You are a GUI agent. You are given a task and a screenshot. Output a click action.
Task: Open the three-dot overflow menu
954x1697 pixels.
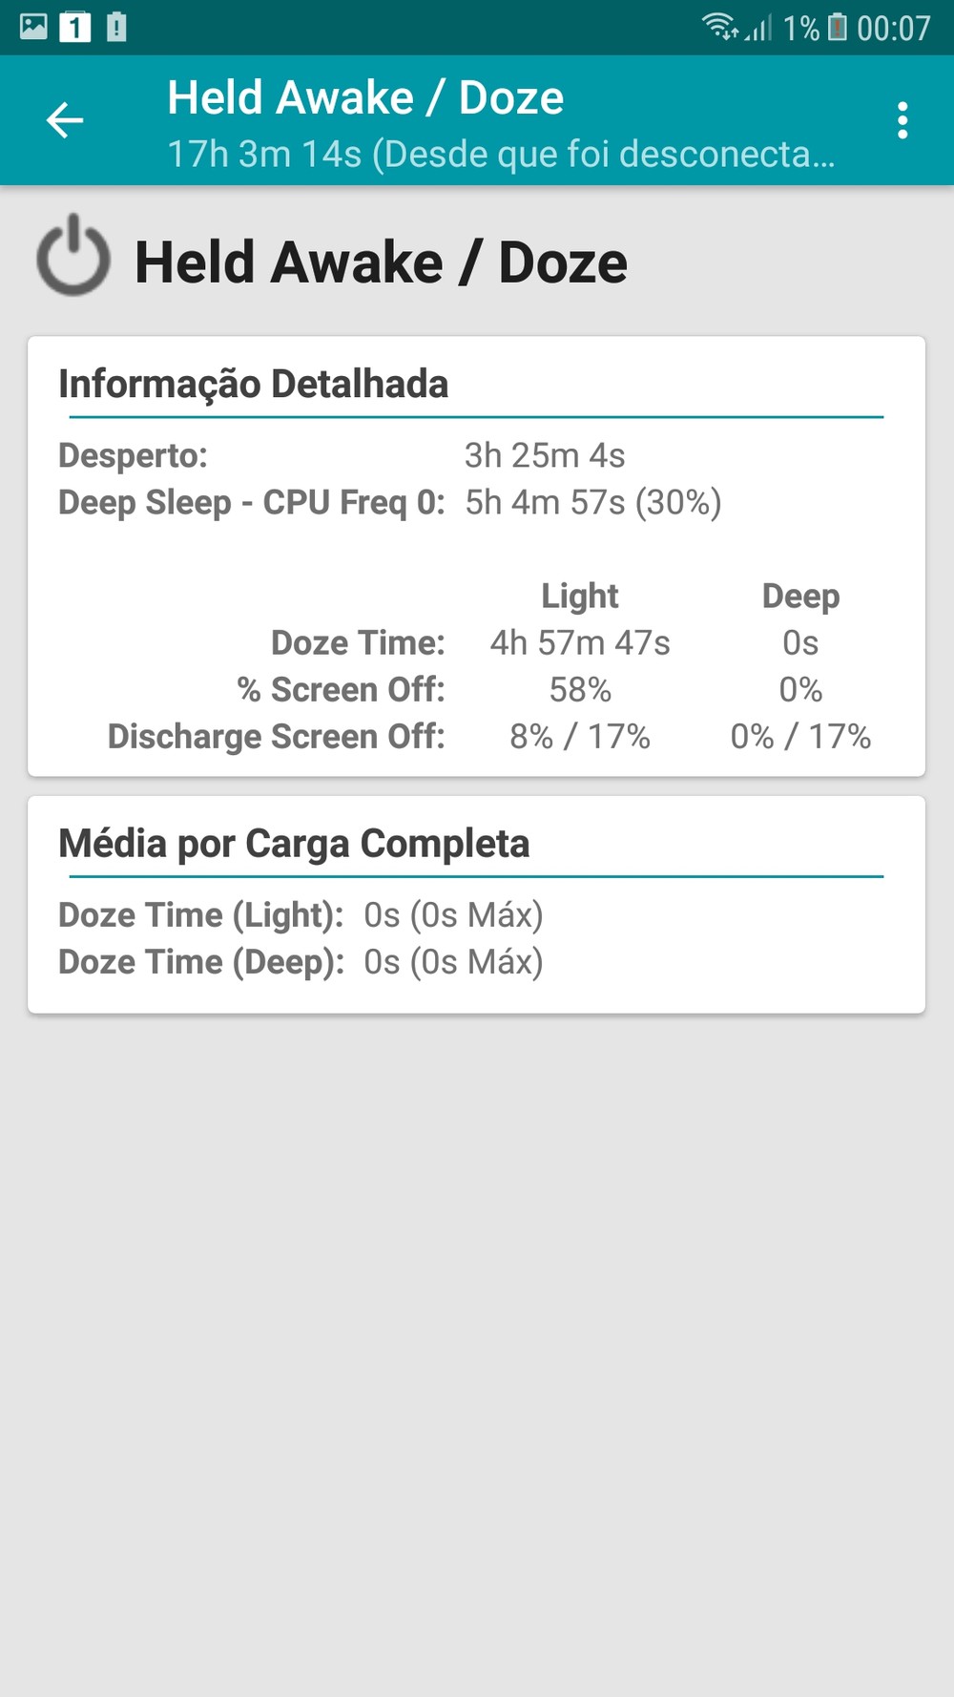902,121
